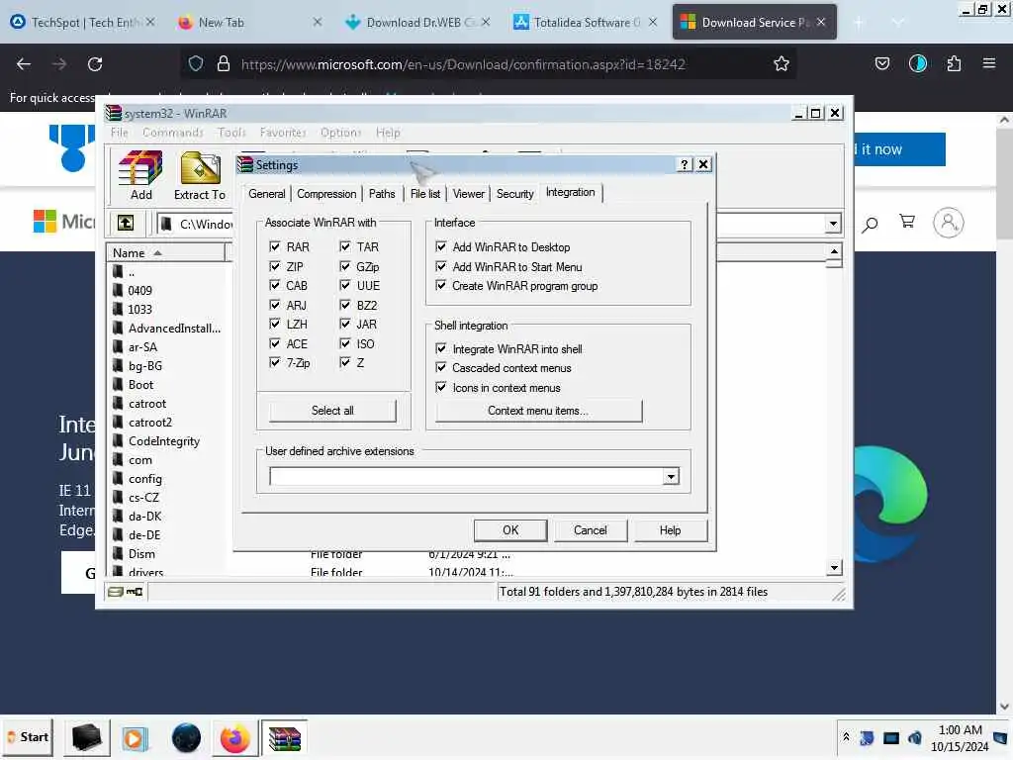Open the Firefox hamburger menu
Screen dimensions: 1013x760
[x=988, y=63]
